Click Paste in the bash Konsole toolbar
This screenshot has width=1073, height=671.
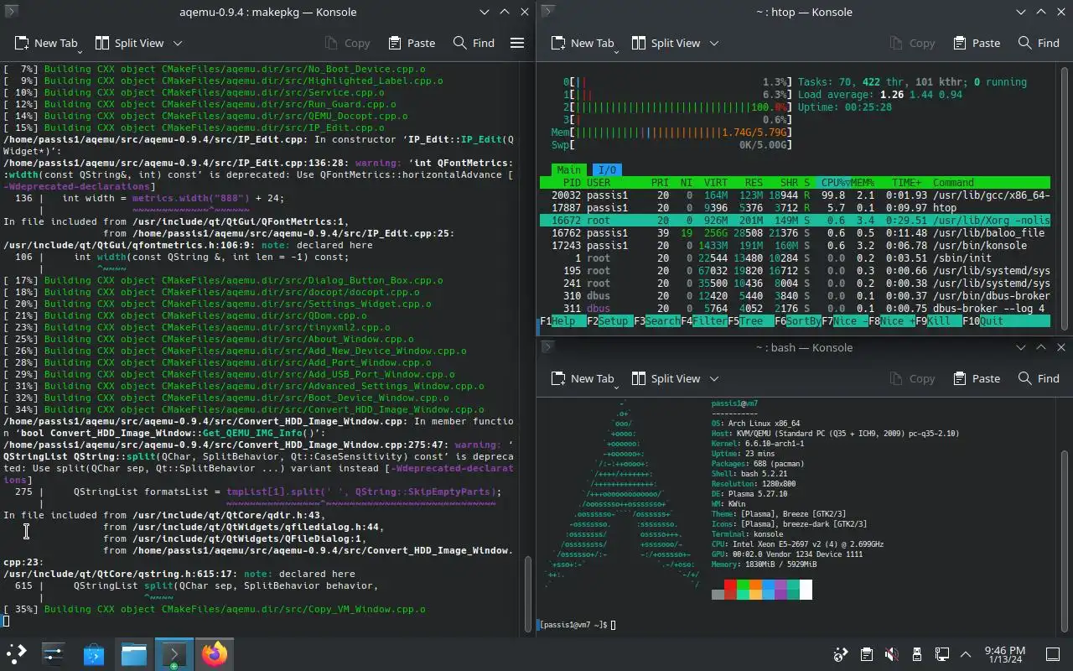click(977, 378)
